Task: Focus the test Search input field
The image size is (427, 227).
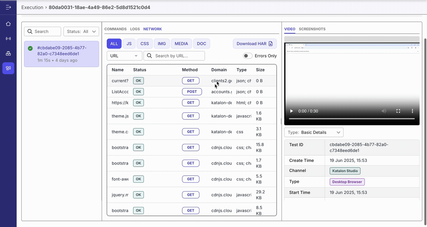Action: coord(42,31)
